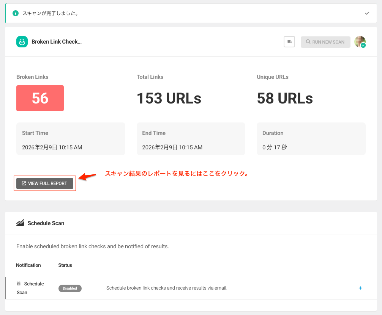Click the Schedule Scan section heading
Viewport: 382px width, 315px height.
(x=46, y=223)
